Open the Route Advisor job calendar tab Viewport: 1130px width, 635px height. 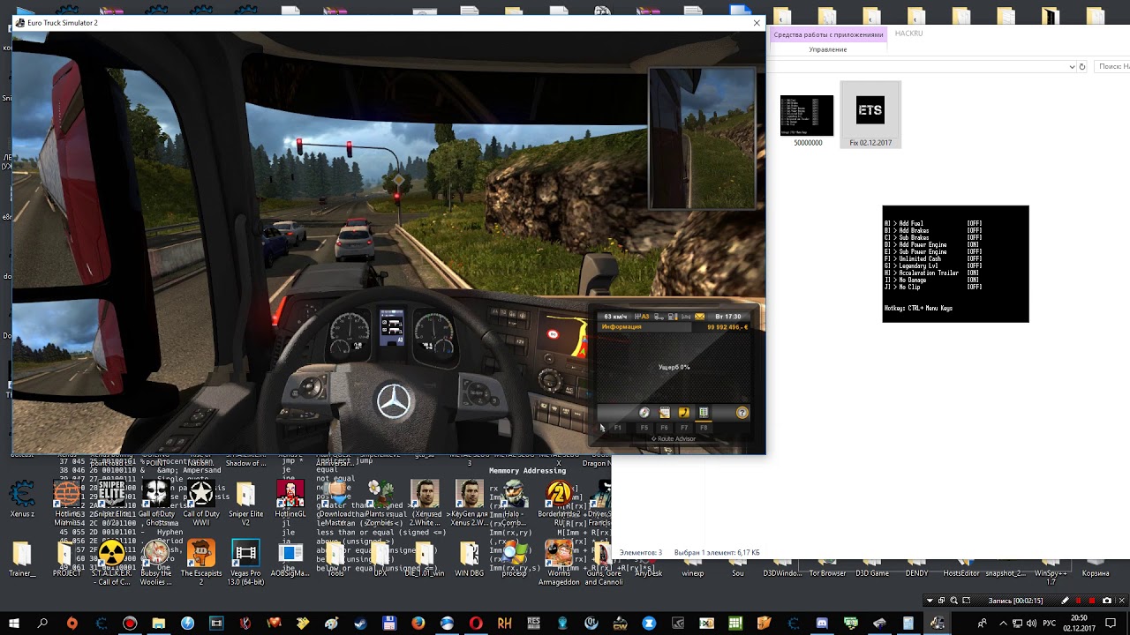pyautogui.click(x=665, y=413)
